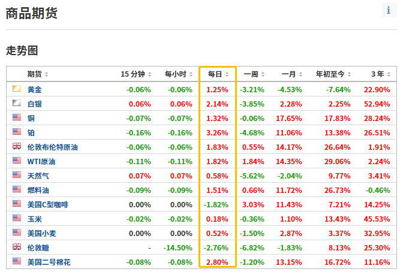Image resolution: width=403 pixels, height=275 pixels.
Task: Click the UK flag beside 伦敦布伦特原油
Action: point(17,147)
